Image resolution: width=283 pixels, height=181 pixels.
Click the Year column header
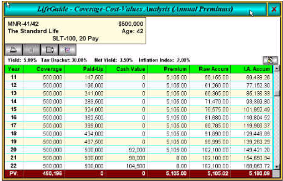tap(14, 69)
